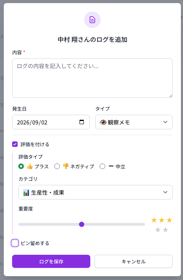Click the last gray star in 重要度

(x=165, y=230)
